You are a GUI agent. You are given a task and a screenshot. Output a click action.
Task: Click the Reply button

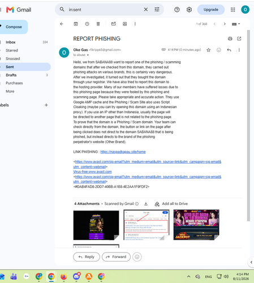click(x=87, y=257)
